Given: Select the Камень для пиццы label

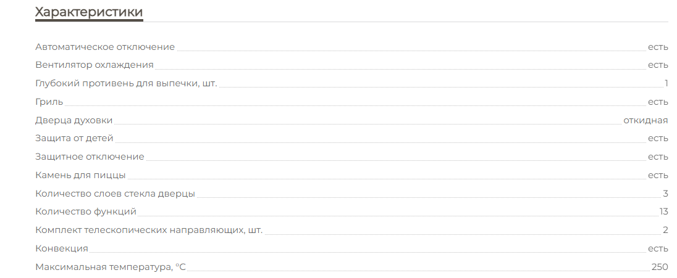Looking at the screenshot, I should 81,175.
